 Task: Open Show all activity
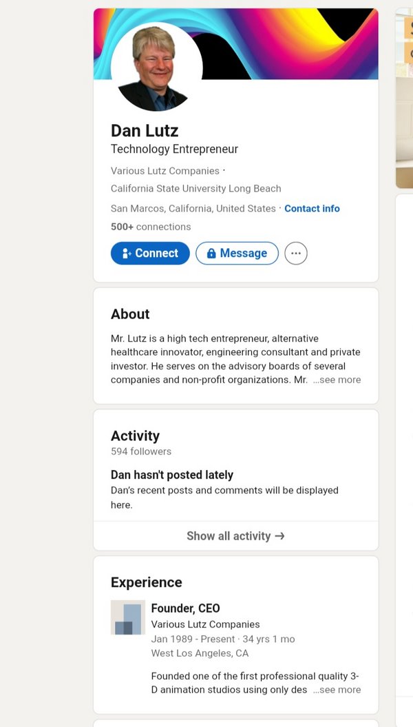[235, 536]
